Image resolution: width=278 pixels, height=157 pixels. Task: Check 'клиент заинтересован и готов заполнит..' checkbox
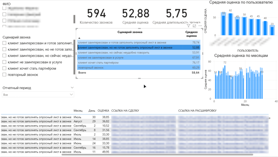click(4, 43)
